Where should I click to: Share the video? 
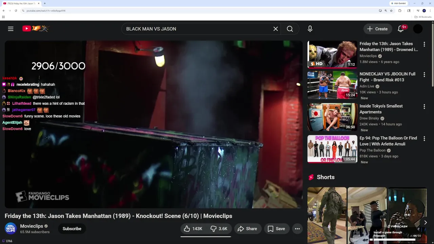click(x=248, y=229)
